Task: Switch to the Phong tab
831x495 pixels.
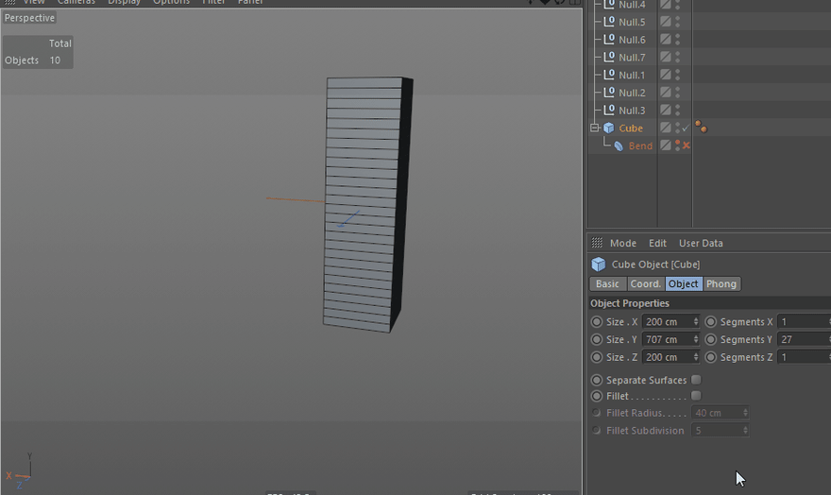Action: coord(721,284)
